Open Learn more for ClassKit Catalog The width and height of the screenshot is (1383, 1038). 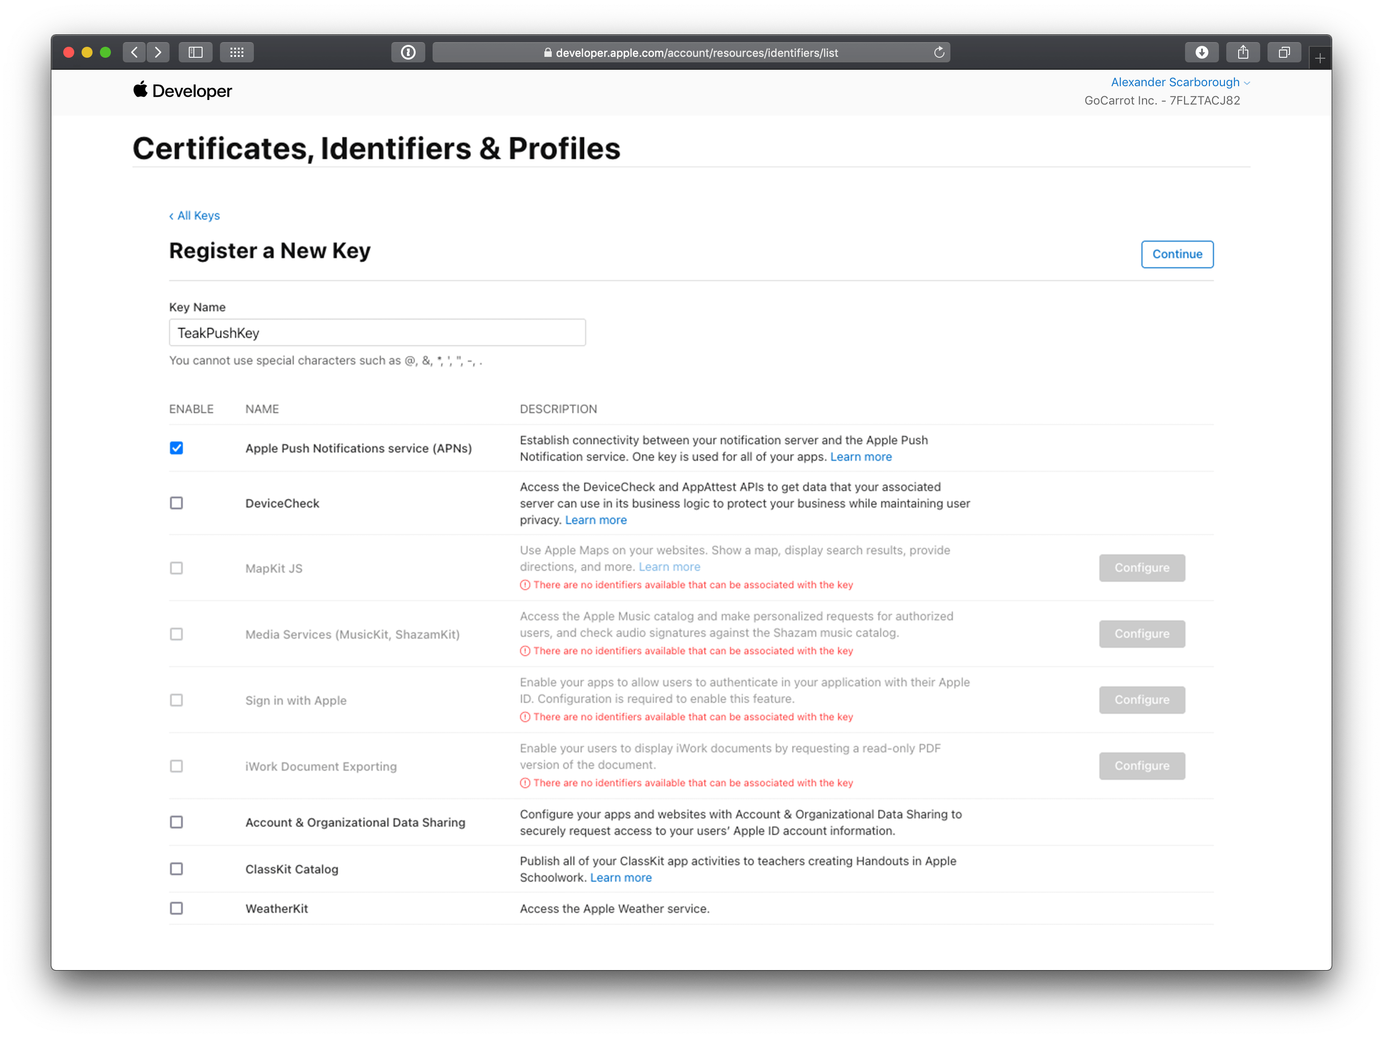coord(621,878)
